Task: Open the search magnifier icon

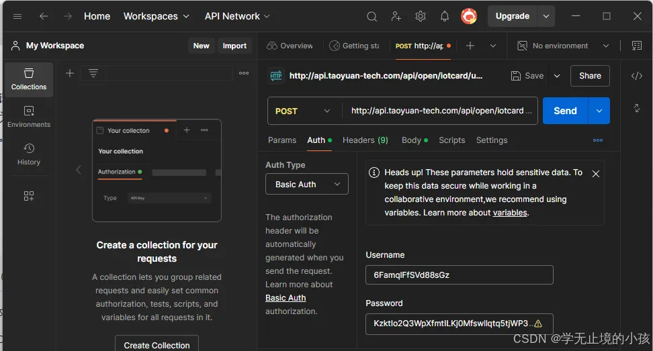Action: [x=372, y=16]
